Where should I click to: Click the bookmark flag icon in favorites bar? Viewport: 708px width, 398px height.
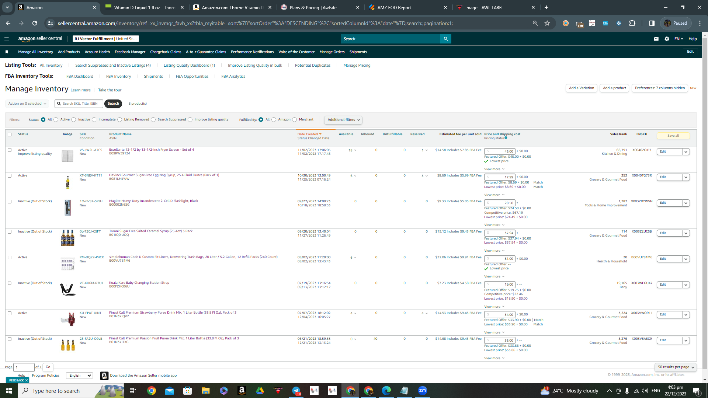[x=7, y=52]
